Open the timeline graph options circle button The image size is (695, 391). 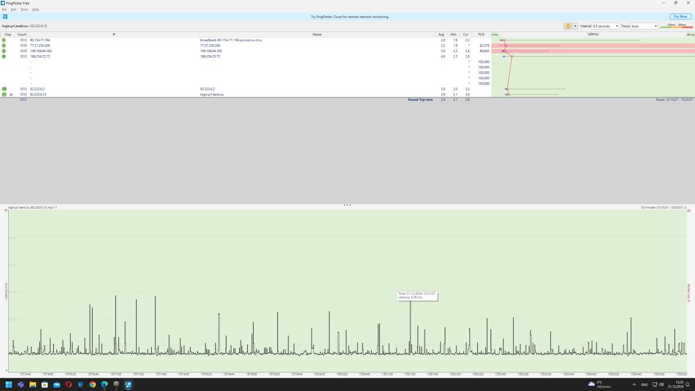pos(685,207)
